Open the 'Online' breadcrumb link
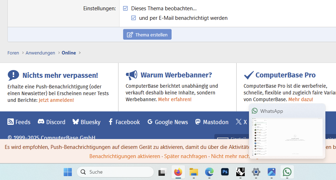Viewport: 336px width, 180px height. tap(69, 53)
